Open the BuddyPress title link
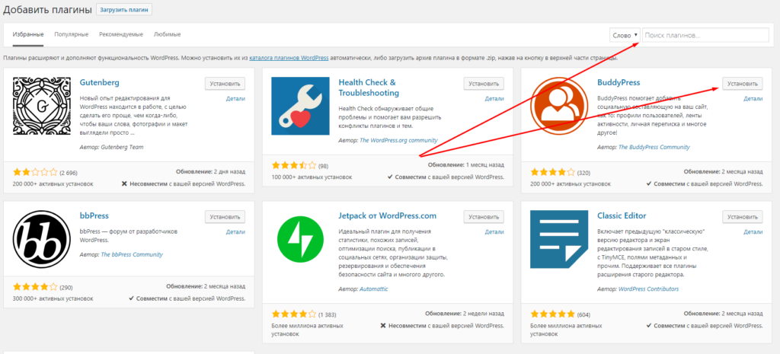780x354 pixels. coord(619,82)
